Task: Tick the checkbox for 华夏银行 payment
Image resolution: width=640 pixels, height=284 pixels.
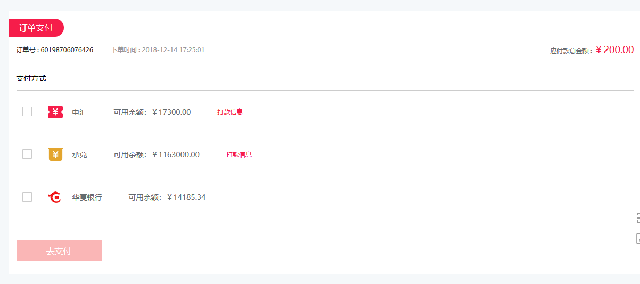Action: pyautogui.click(x=27, y=197)
